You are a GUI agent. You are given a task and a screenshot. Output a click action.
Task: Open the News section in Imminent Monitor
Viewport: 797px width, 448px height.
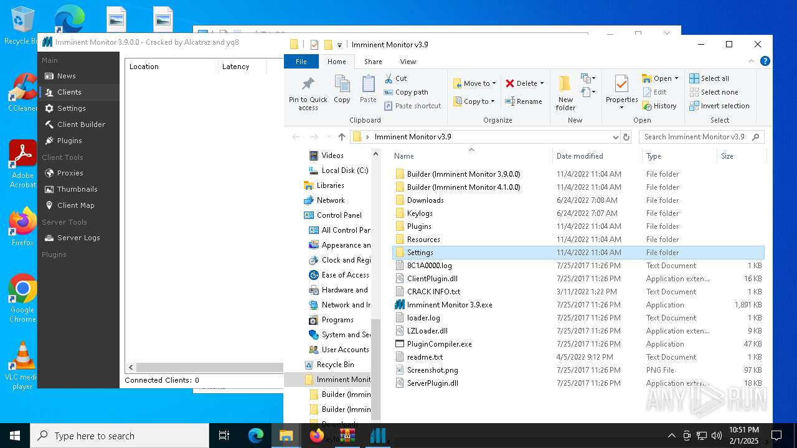(x=66, y=76)
